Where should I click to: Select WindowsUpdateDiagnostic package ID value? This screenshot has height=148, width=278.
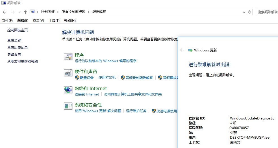coord(252,118)
